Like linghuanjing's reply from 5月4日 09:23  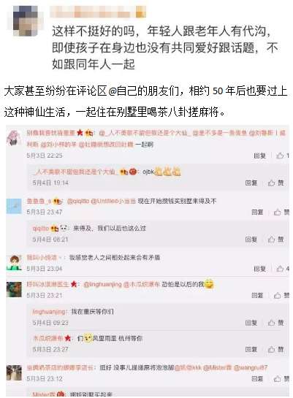[x=276, y=323]
